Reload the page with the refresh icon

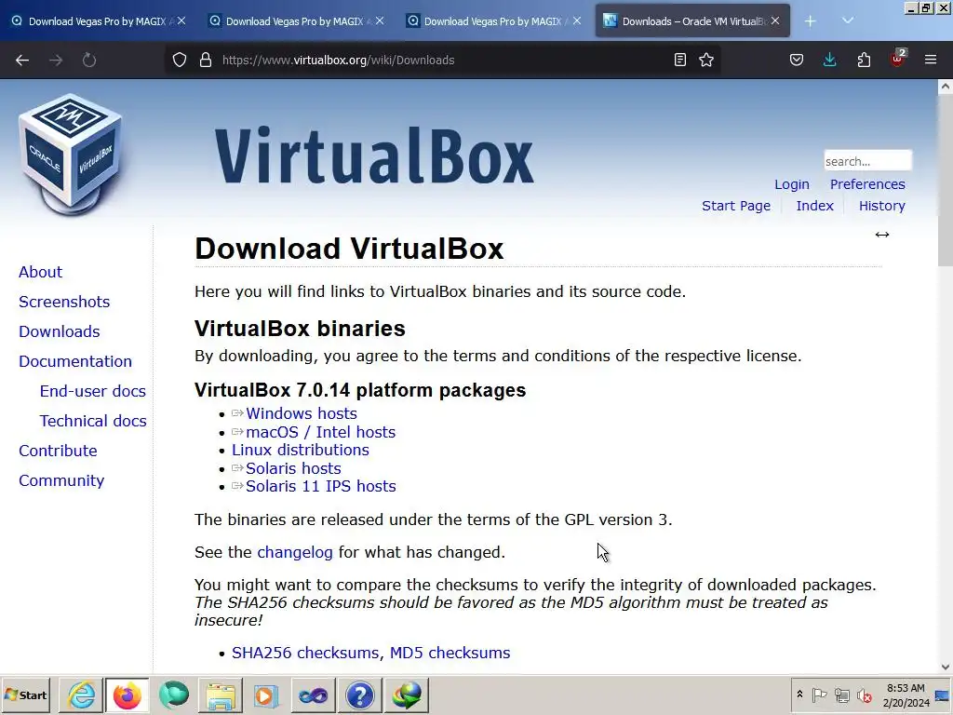point(89,60)
